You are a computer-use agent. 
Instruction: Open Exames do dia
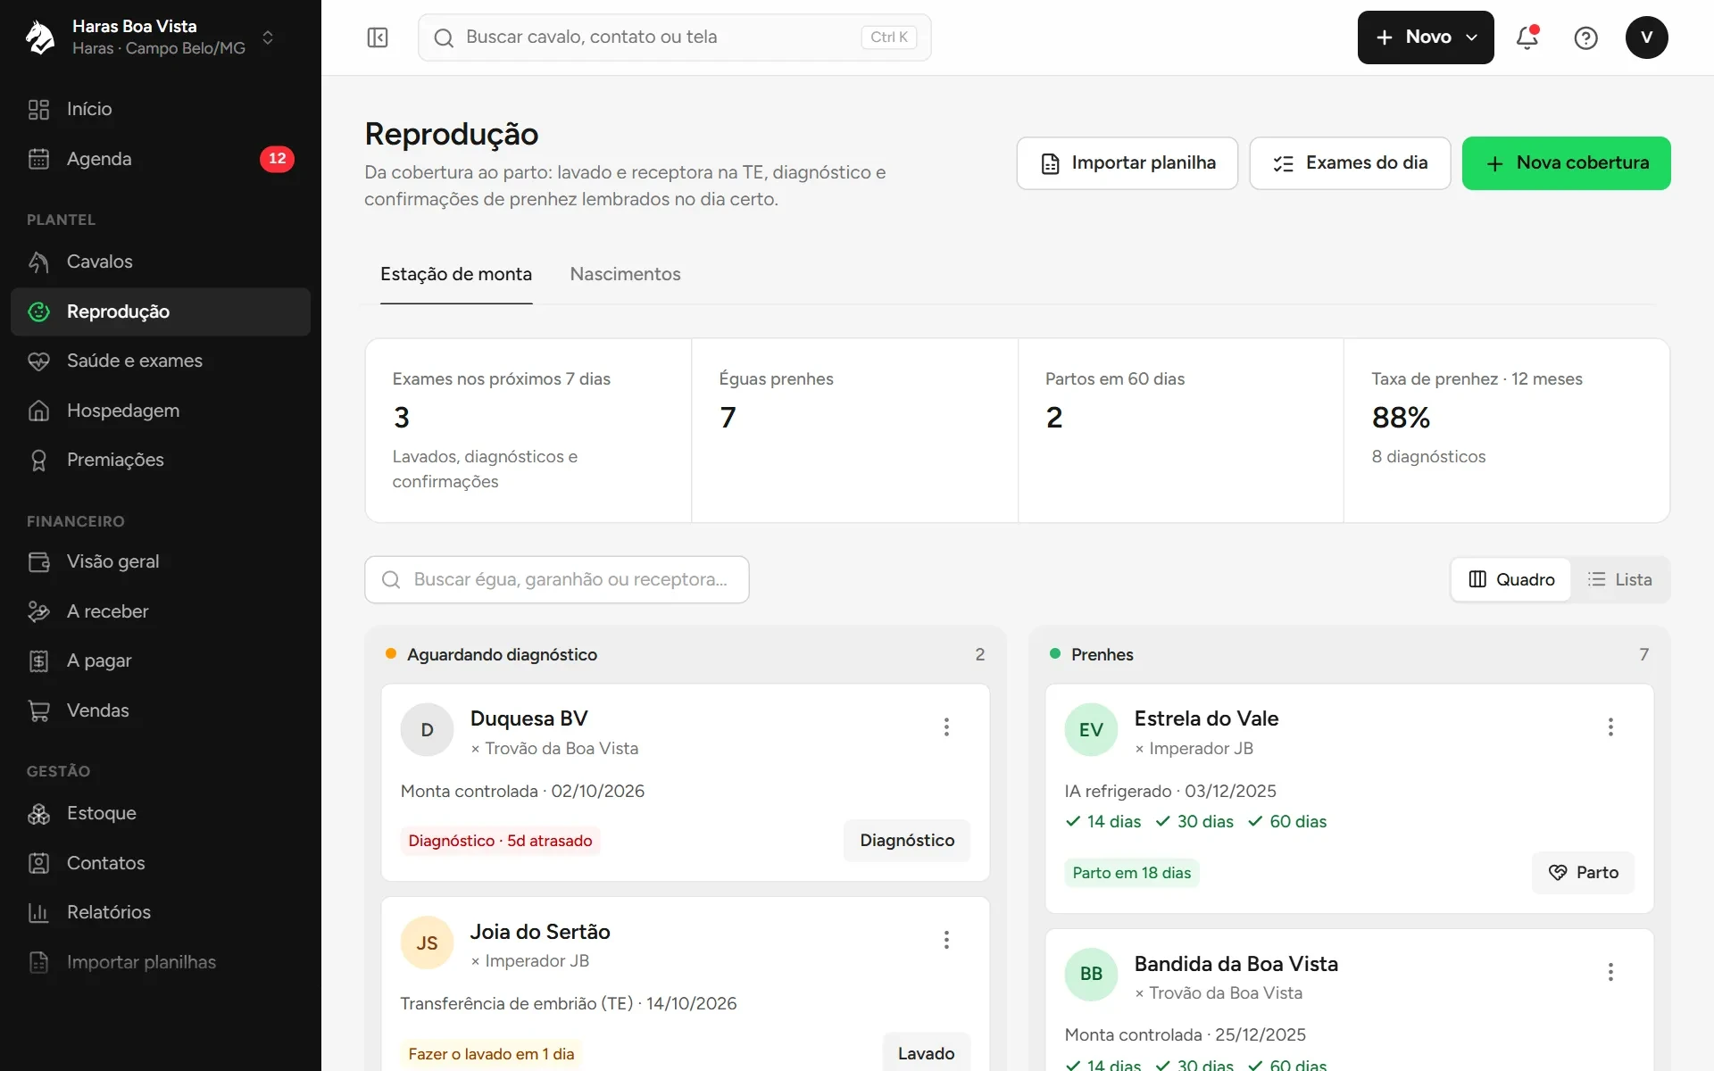(1350, 163)
